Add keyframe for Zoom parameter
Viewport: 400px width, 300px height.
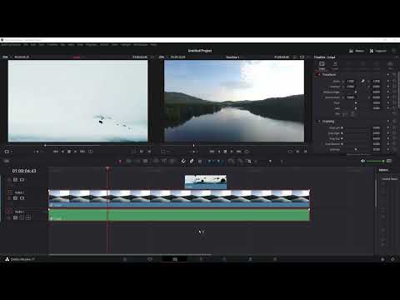[x=388, y=82]
